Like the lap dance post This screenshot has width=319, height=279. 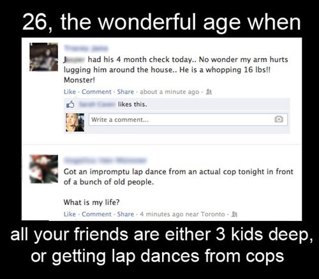click(70, 214)
